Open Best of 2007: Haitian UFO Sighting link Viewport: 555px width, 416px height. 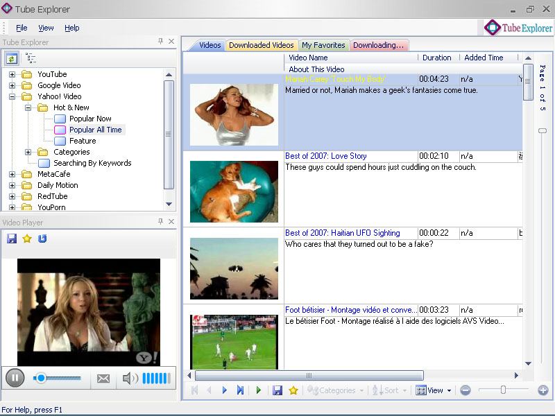coord(342,233)
